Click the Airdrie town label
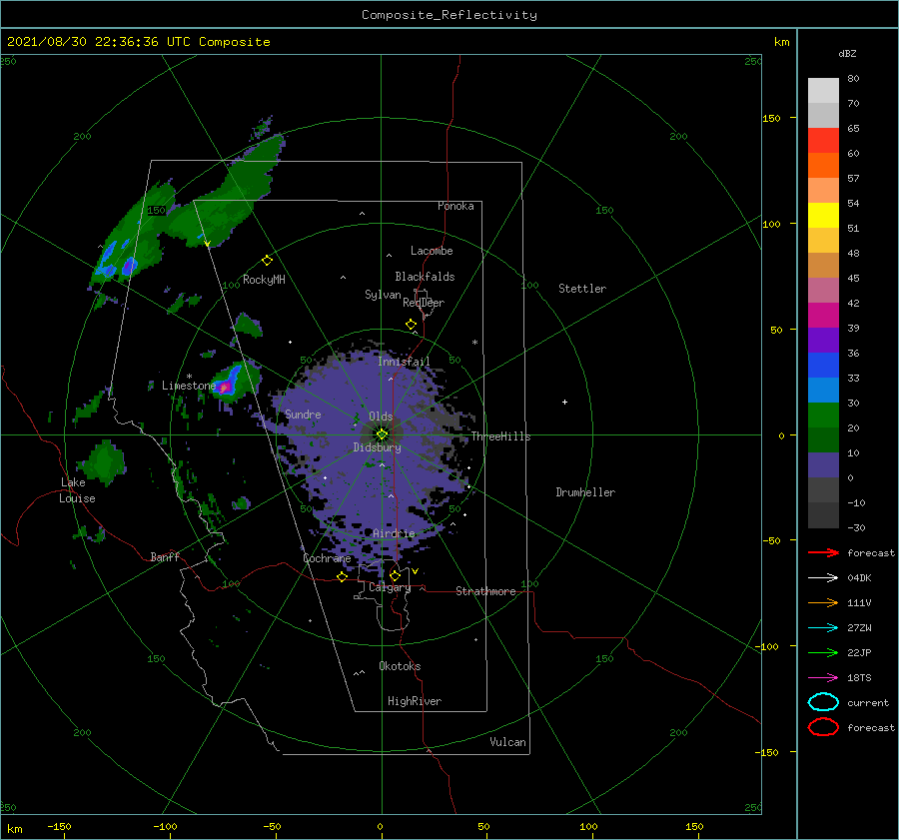 [x=394, y=533]
